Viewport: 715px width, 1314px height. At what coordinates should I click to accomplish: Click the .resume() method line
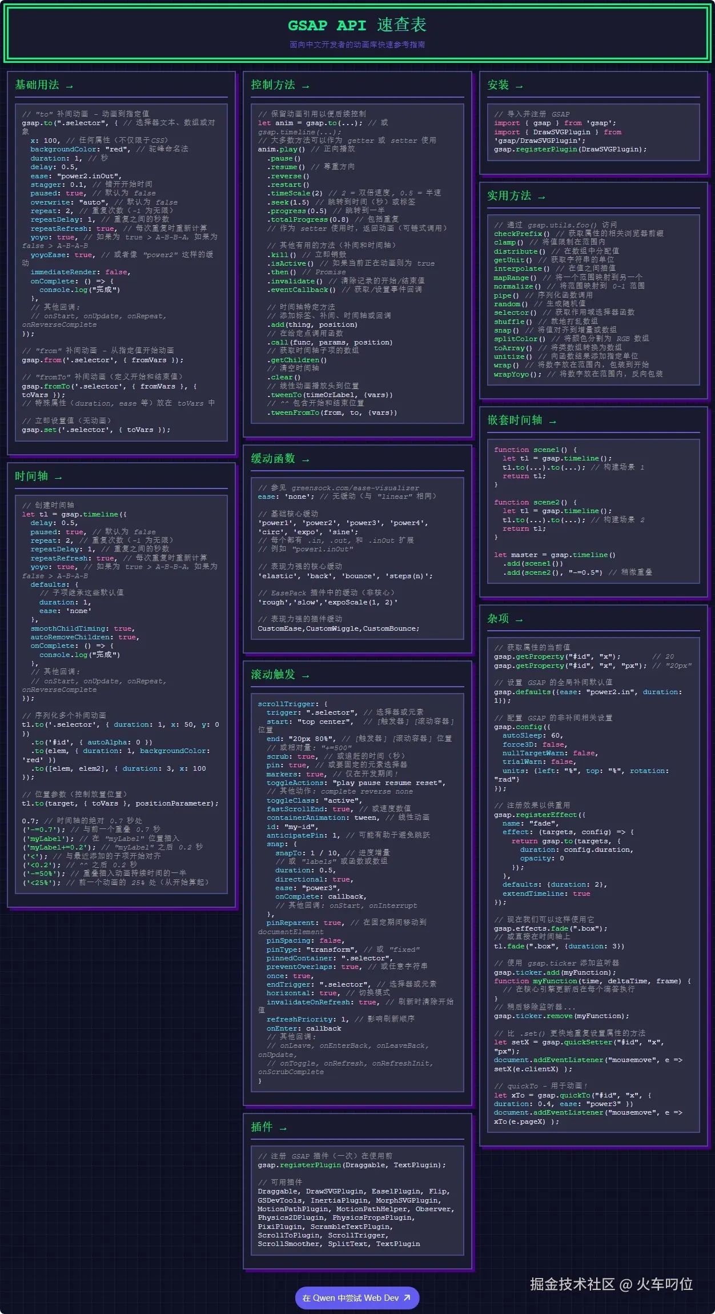point(311,167)
